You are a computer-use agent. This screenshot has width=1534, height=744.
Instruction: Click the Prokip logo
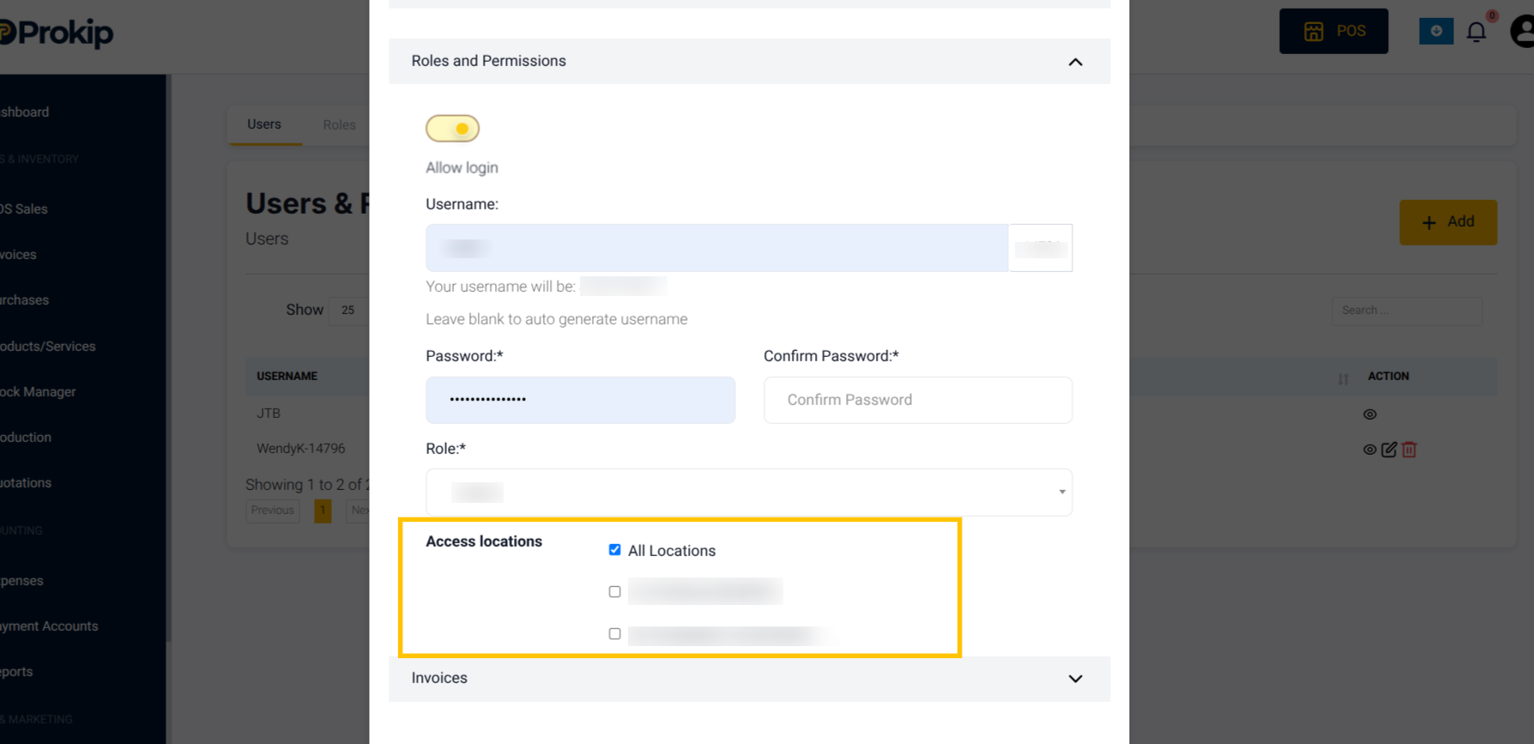(x=57, y=33)
